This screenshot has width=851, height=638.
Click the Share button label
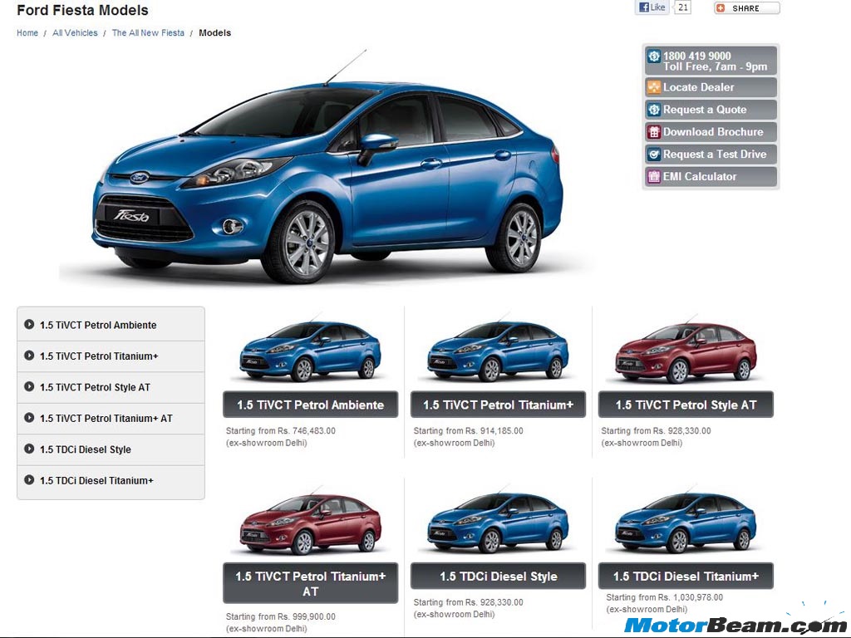745,8
